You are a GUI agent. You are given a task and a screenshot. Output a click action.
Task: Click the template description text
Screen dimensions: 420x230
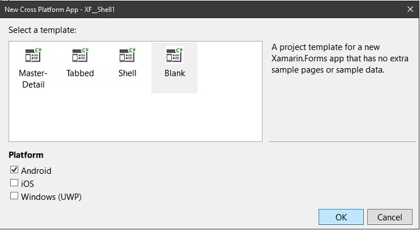coord(339,59)
